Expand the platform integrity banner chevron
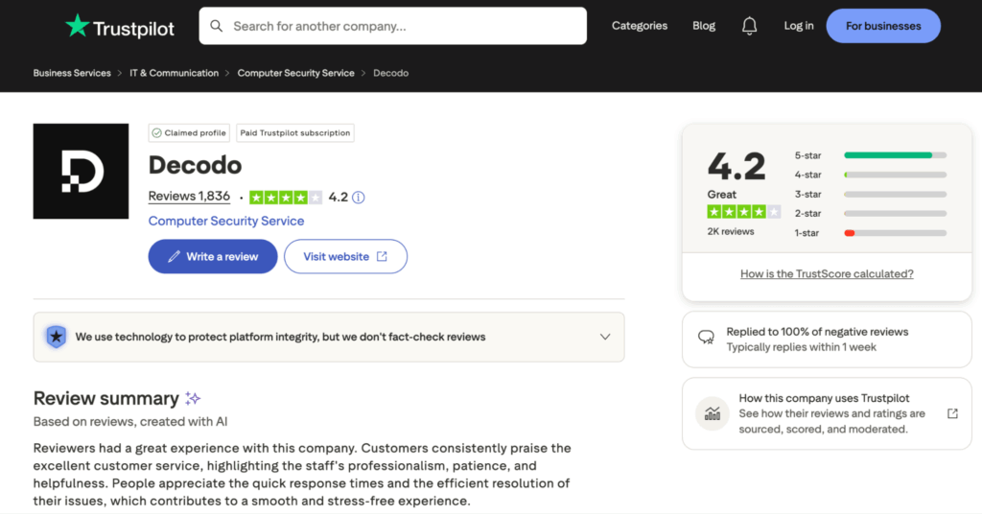Viewport: 982px width, 515px height. (x=605, y=337)
